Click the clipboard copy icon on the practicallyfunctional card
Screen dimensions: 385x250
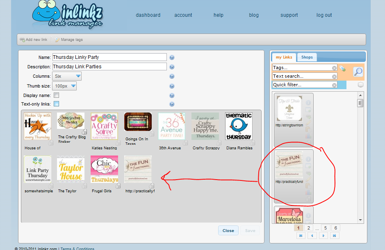click(x=308, y=186)
